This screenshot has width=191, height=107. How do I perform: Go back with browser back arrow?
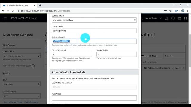tap(3, 11)
